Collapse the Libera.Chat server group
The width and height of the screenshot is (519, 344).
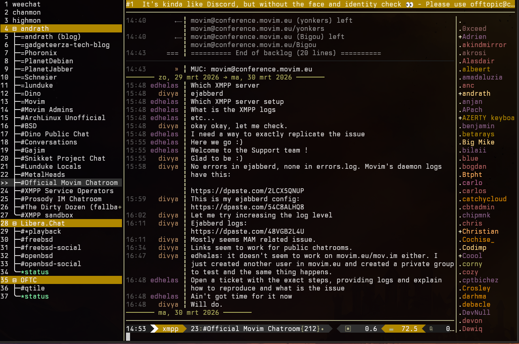pos(15,223)
